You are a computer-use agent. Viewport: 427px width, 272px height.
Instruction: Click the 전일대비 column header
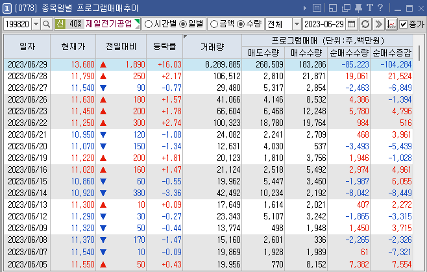[x=121, y=47]
